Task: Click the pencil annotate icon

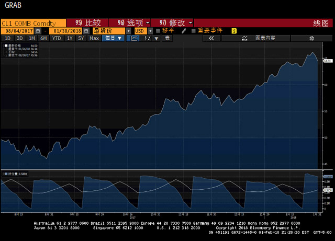Action: 183,31
